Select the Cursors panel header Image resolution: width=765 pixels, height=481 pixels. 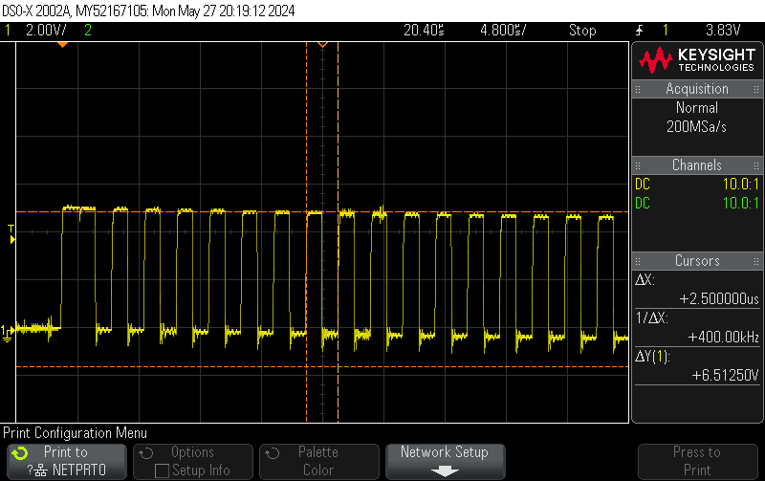pos(697,260)
